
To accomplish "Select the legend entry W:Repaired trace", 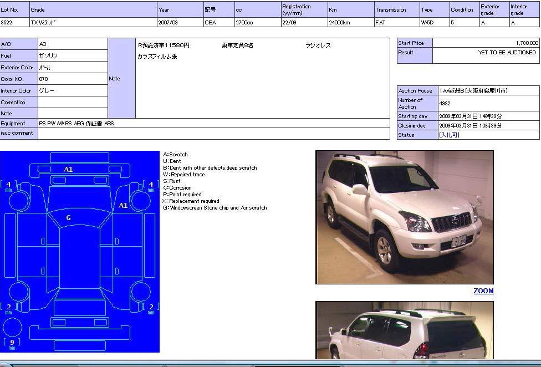I will click(184, 175).
